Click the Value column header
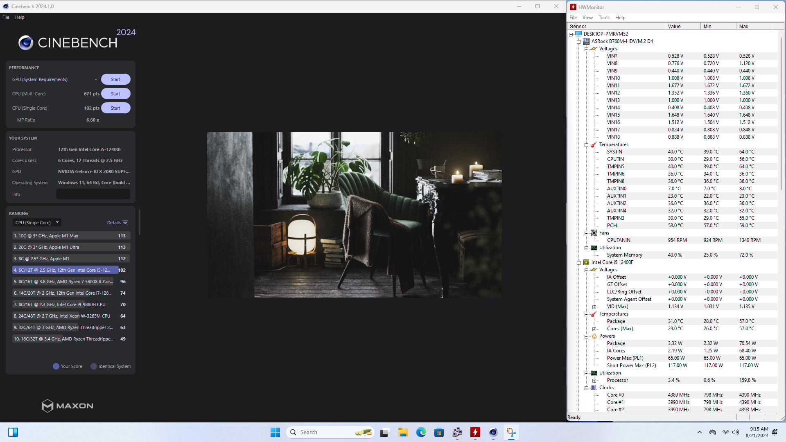The height and width of the screenshot is (442, 786). coord(683,26)
